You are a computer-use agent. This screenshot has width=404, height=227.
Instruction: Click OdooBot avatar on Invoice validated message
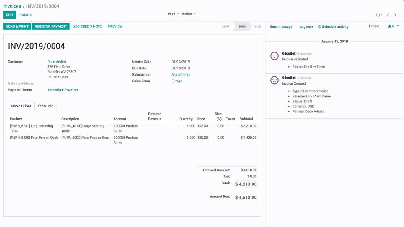pos(274,56)
